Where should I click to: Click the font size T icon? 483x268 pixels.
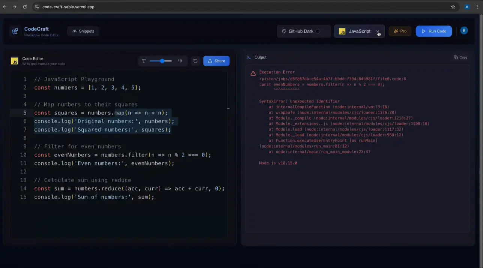pyautogui.click(x=144, y=61)
